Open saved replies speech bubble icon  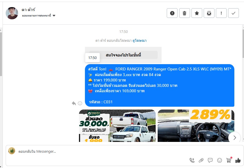(x=210, y=160)
